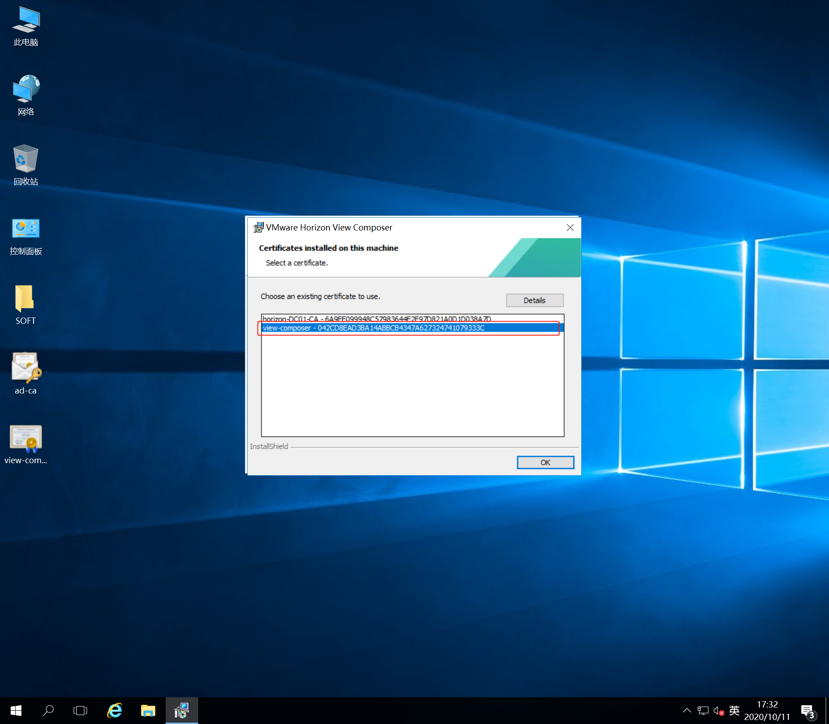Open the taskbar clock showing 17:32
The height and width of the screenshot is (724, 829).
coord(767,711)
